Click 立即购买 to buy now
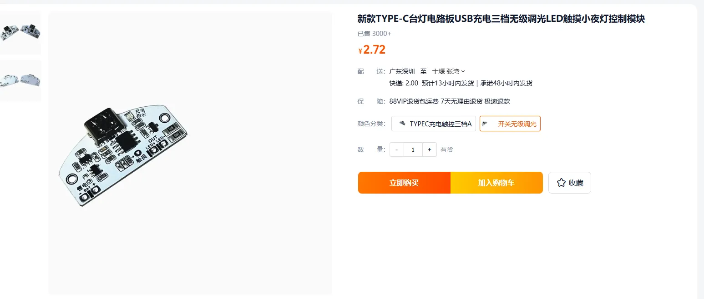Screen dimensions: 704x299 tap(404, 183)
